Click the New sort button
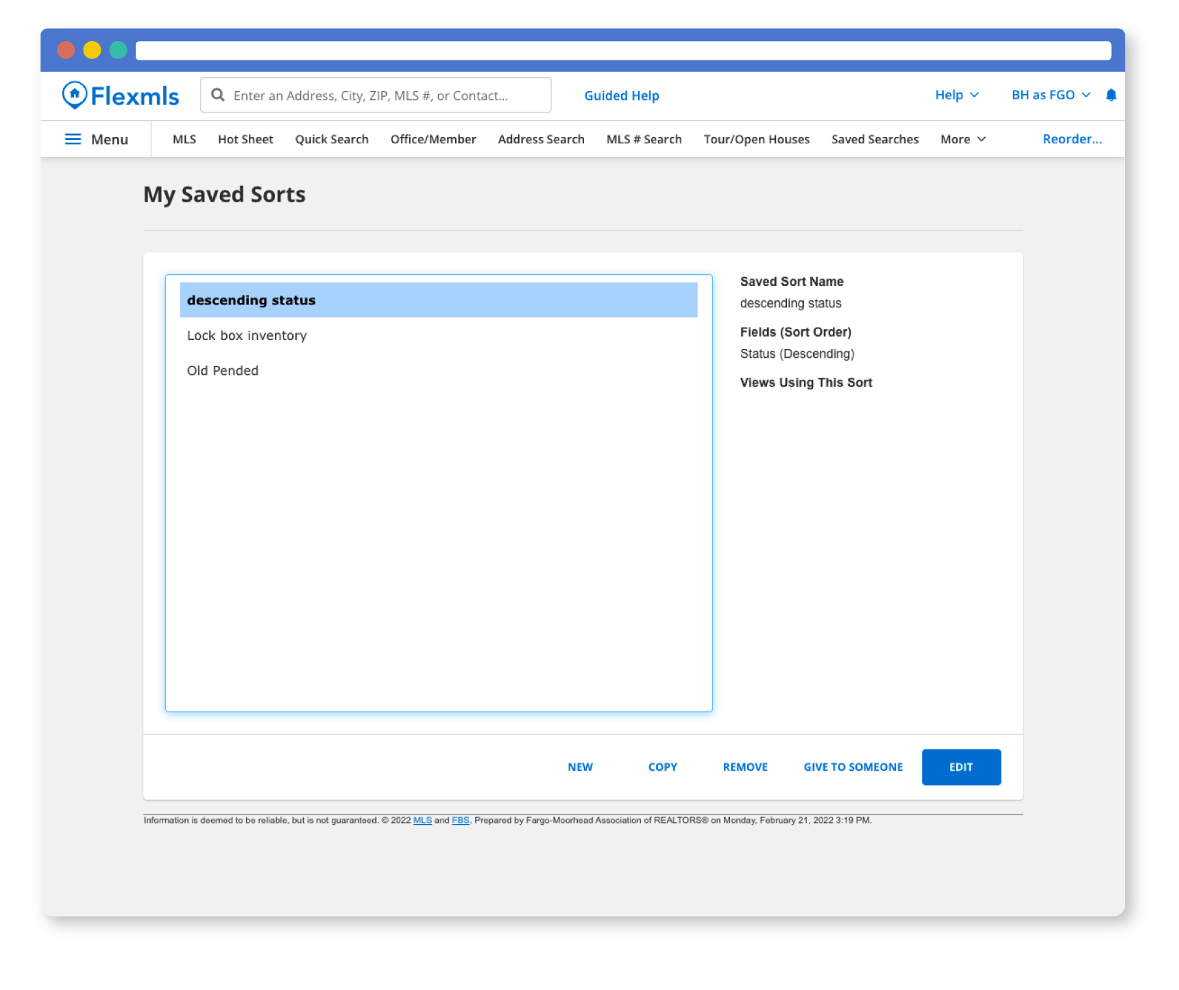Image resolution: width=1179 pixels, height=990 pixels. point(580,767)
